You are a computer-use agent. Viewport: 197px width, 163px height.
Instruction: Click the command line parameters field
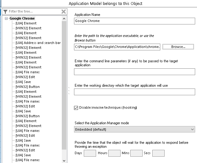(134, 72)
